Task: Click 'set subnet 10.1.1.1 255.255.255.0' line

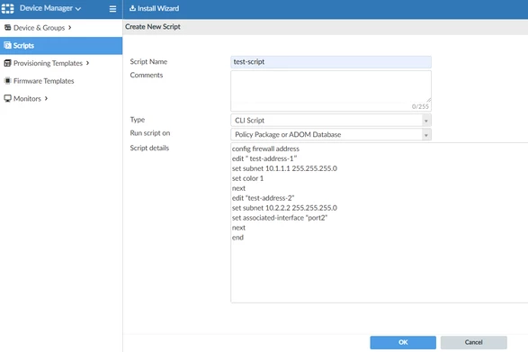Action: [x=284, y=168]
